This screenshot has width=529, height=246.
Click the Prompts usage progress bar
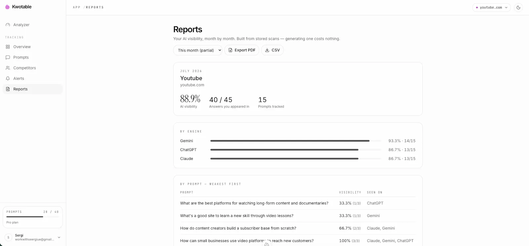click(x=33, y=217)
